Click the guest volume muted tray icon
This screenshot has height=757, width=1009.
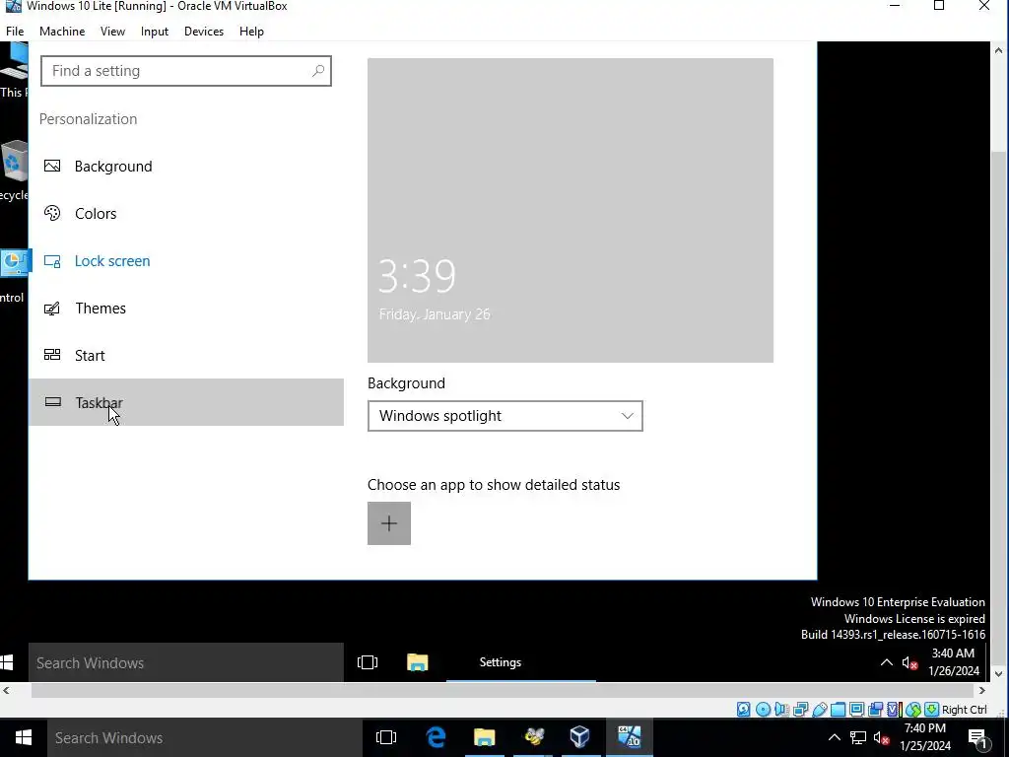909,662
